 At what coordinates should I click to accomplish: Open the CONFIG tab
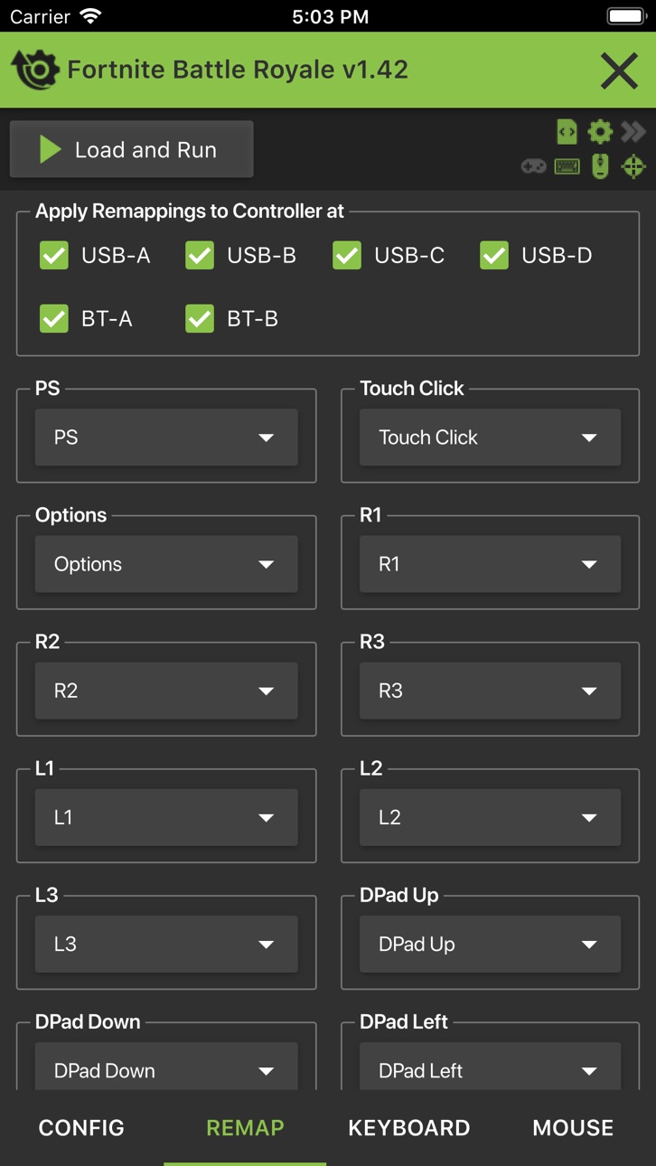81,1127
